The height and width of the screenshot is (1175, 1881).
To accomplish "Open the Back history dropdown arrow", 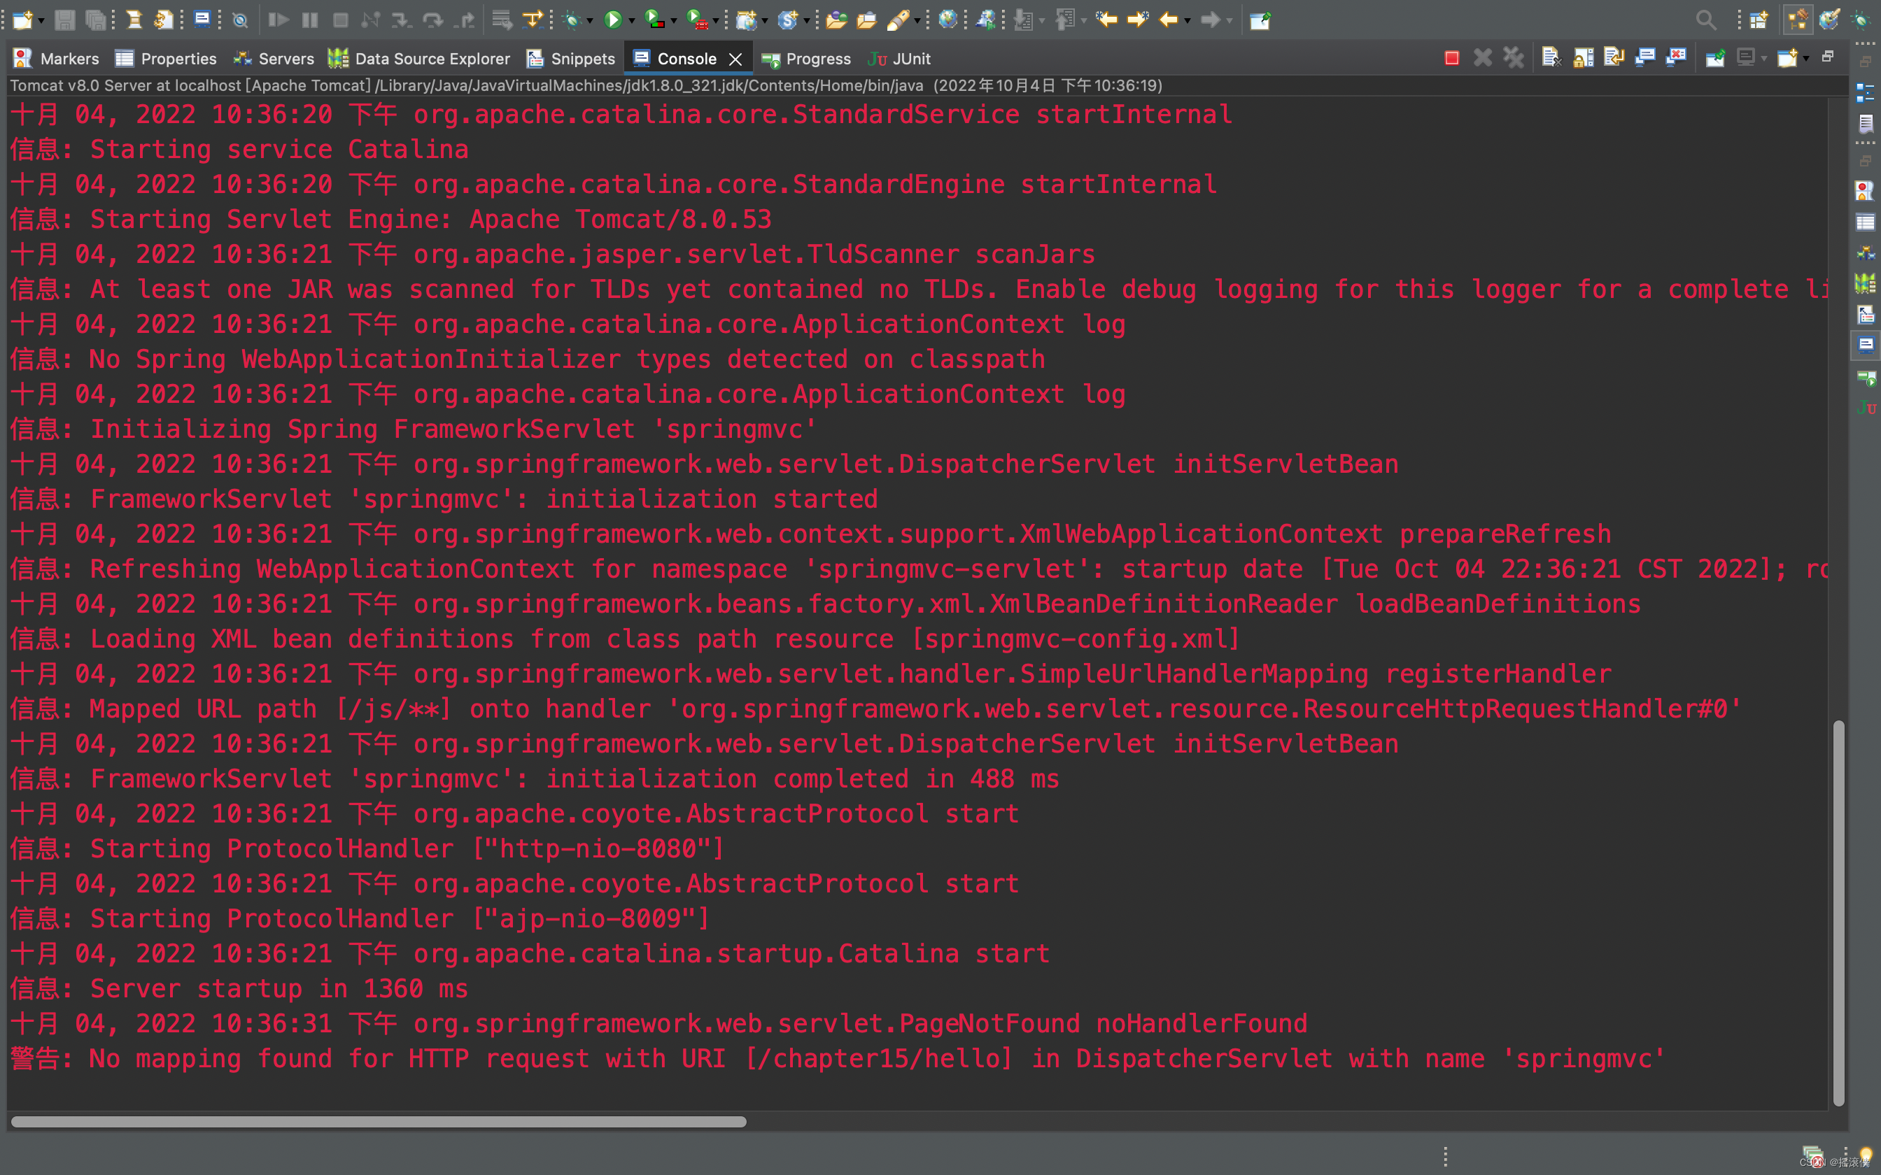I will 1187,21.
